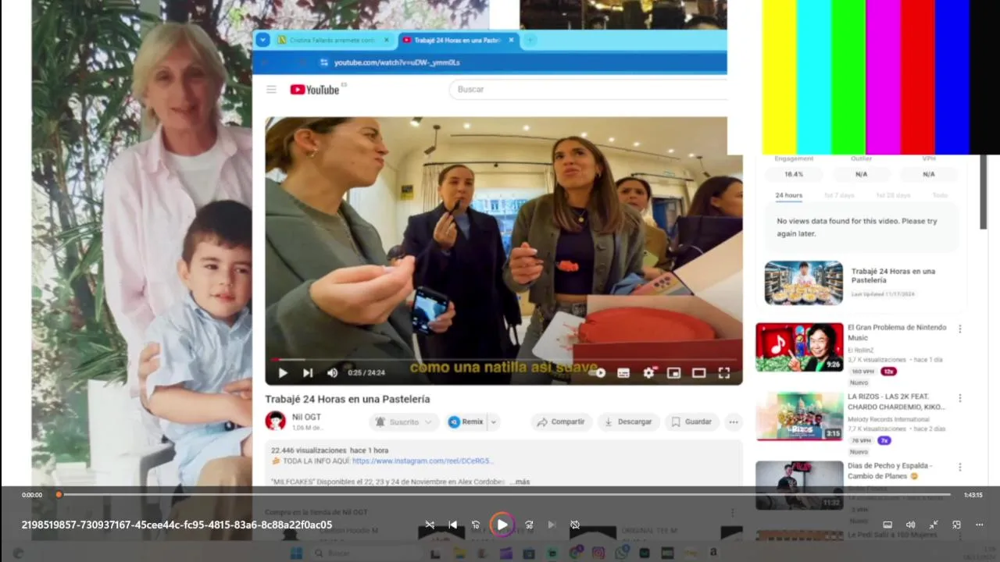Viewport: 1000px width, 562px height.
Task: Seek on the YouTube red progress bar
Action: (504, 360)
